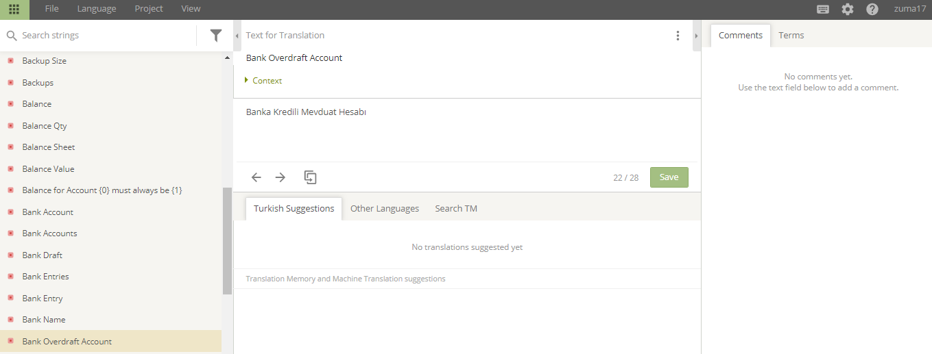The image size is (932, 354).
Task: Go to next string with right arrow
Action: point(280,177)
